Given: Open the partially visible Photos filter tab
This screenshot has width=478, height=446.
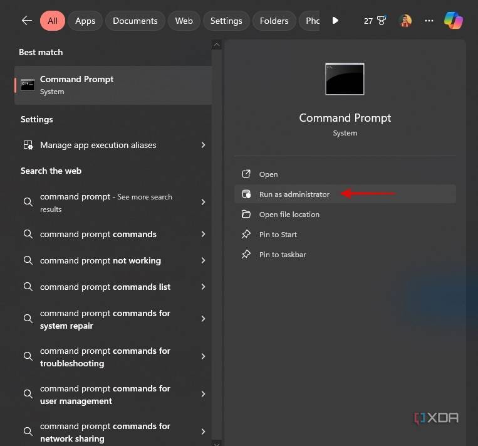Looking at the screenshot, I should click(x=309, y=21).
